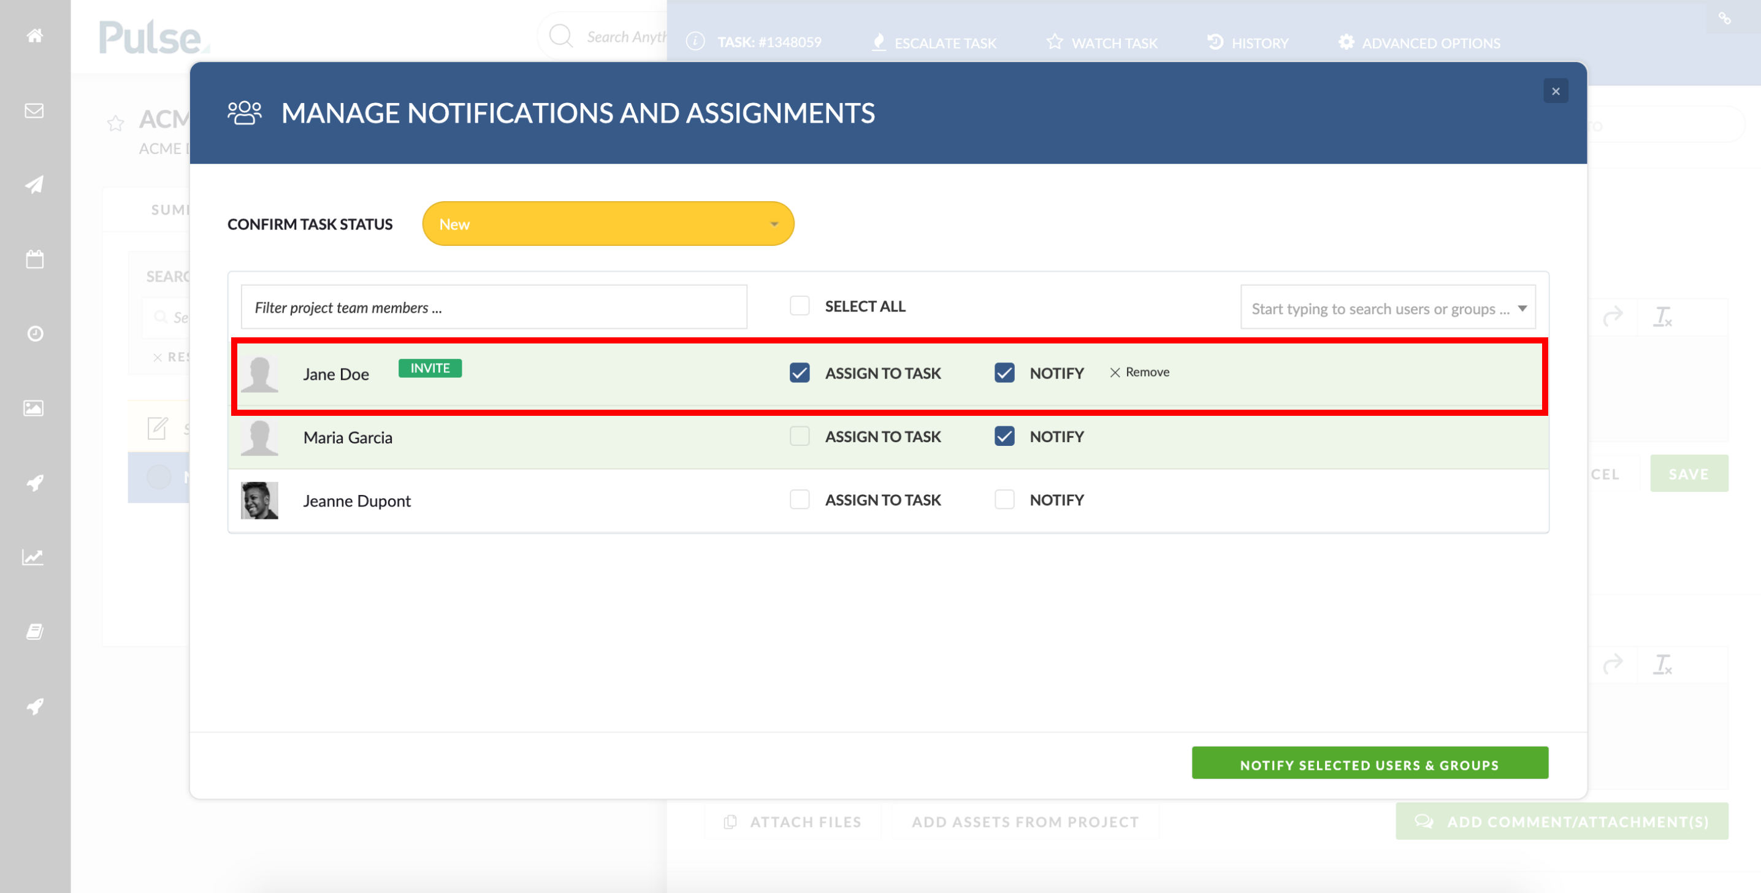Remove Jane Doe from the list

point(1139,373)
